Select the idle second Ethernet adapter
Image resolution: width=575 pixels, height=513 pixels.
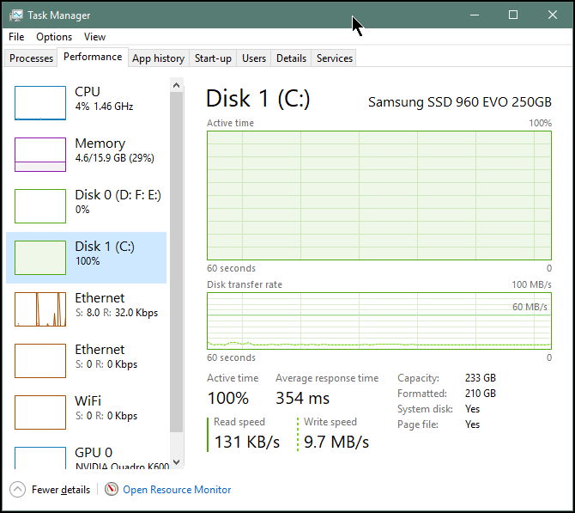click(86, 361)
